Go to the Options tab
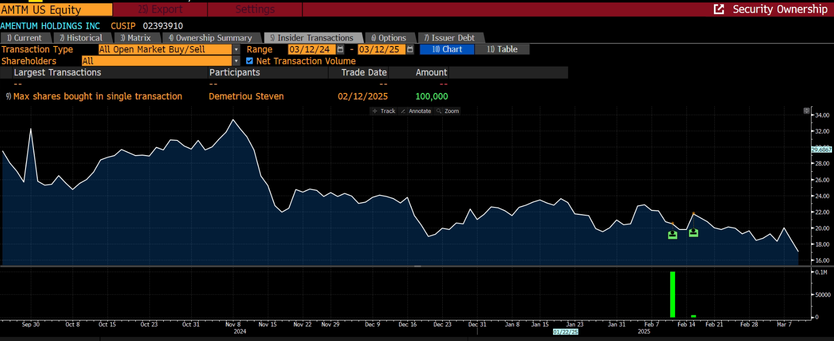The image size is (834, 341). point(389,38)
